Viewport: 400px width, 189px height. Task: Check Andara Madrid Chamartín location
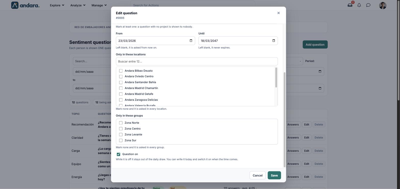(x=121, y=88)
